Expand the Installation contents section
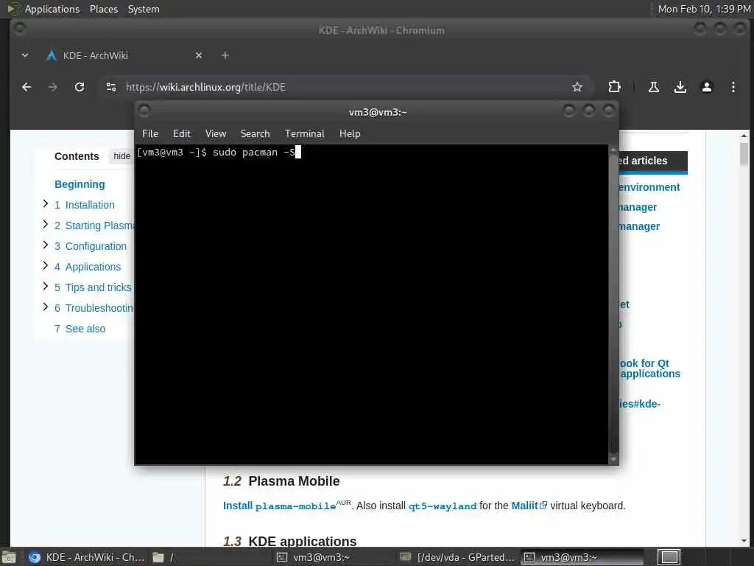 (45, 203)
